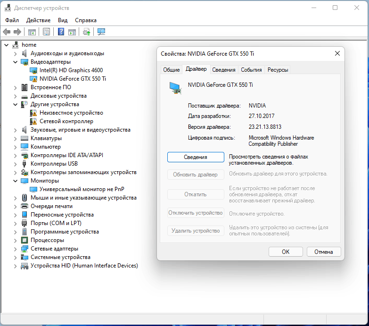The height and width of the screenshot is (326, 369).
Task: Expand the Компьютер category
Action: (15, 147)
